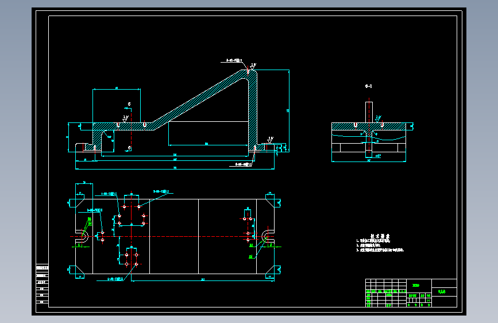Select the hatched diagonal rib in front view
The width and height of the screenshot is (498, 323).
point(199,100)
